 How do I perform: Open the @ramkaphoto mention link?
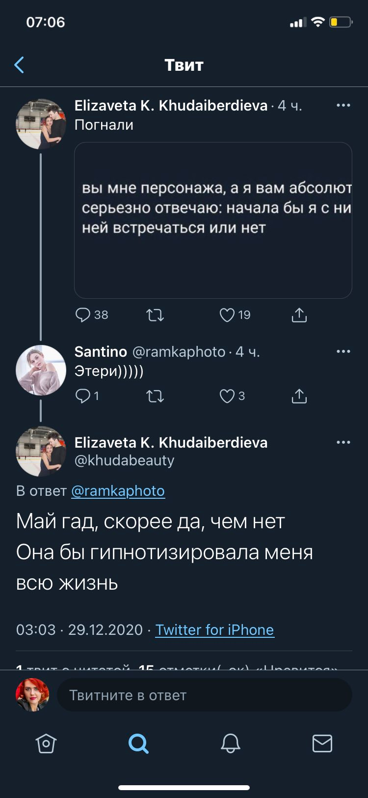point(118,491)
